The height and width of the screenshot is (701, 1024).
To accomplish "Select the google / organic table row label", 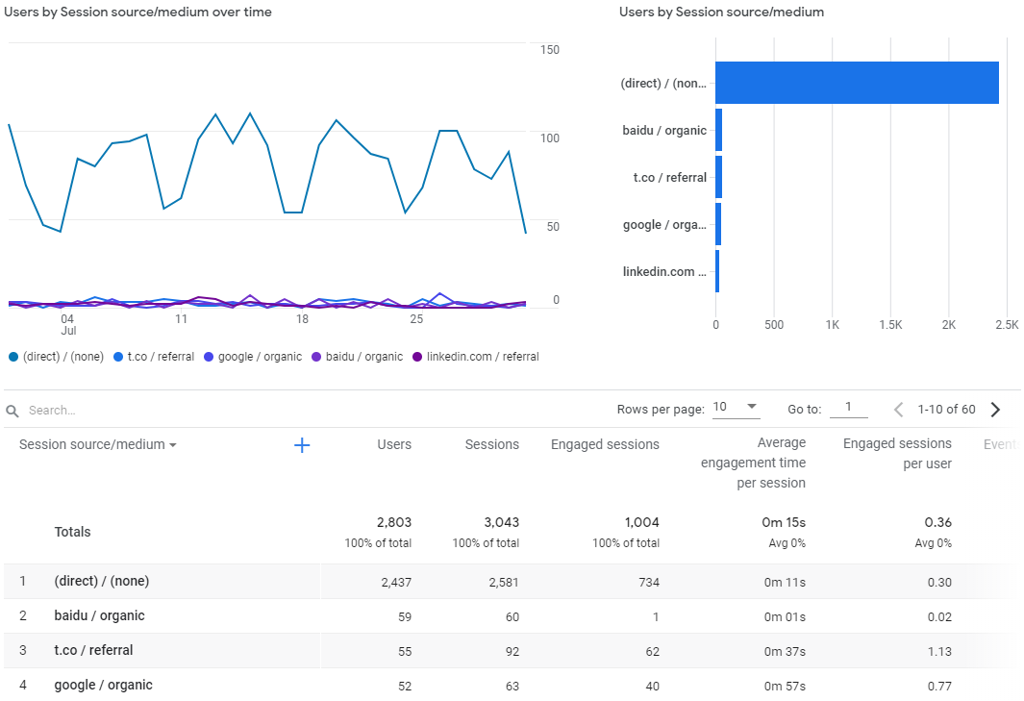I will pyautogui.click(x=103, y=686).
